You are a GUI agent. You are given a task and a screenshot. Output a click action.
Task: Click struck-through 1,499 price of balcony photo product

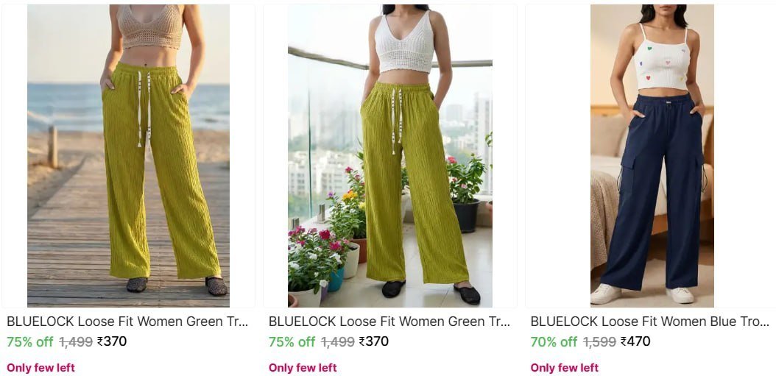coord(337,342)
